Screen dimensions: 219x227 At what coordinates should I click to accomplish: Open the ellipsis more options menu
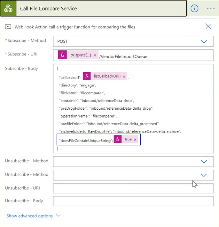[x=211, y=9]
